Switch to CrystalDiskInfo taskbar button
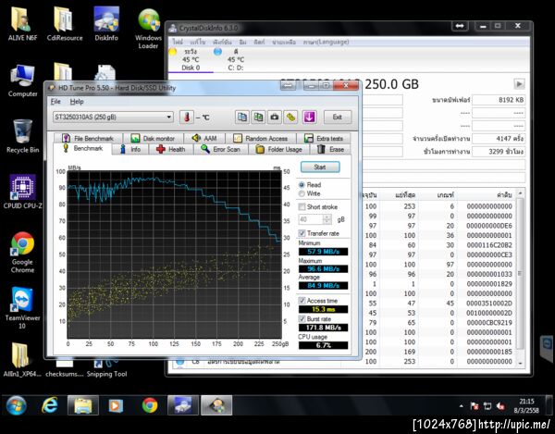Image resolution: width=555 pixels, height=434 pixels. pyautogui.click(x=183, y=405)
